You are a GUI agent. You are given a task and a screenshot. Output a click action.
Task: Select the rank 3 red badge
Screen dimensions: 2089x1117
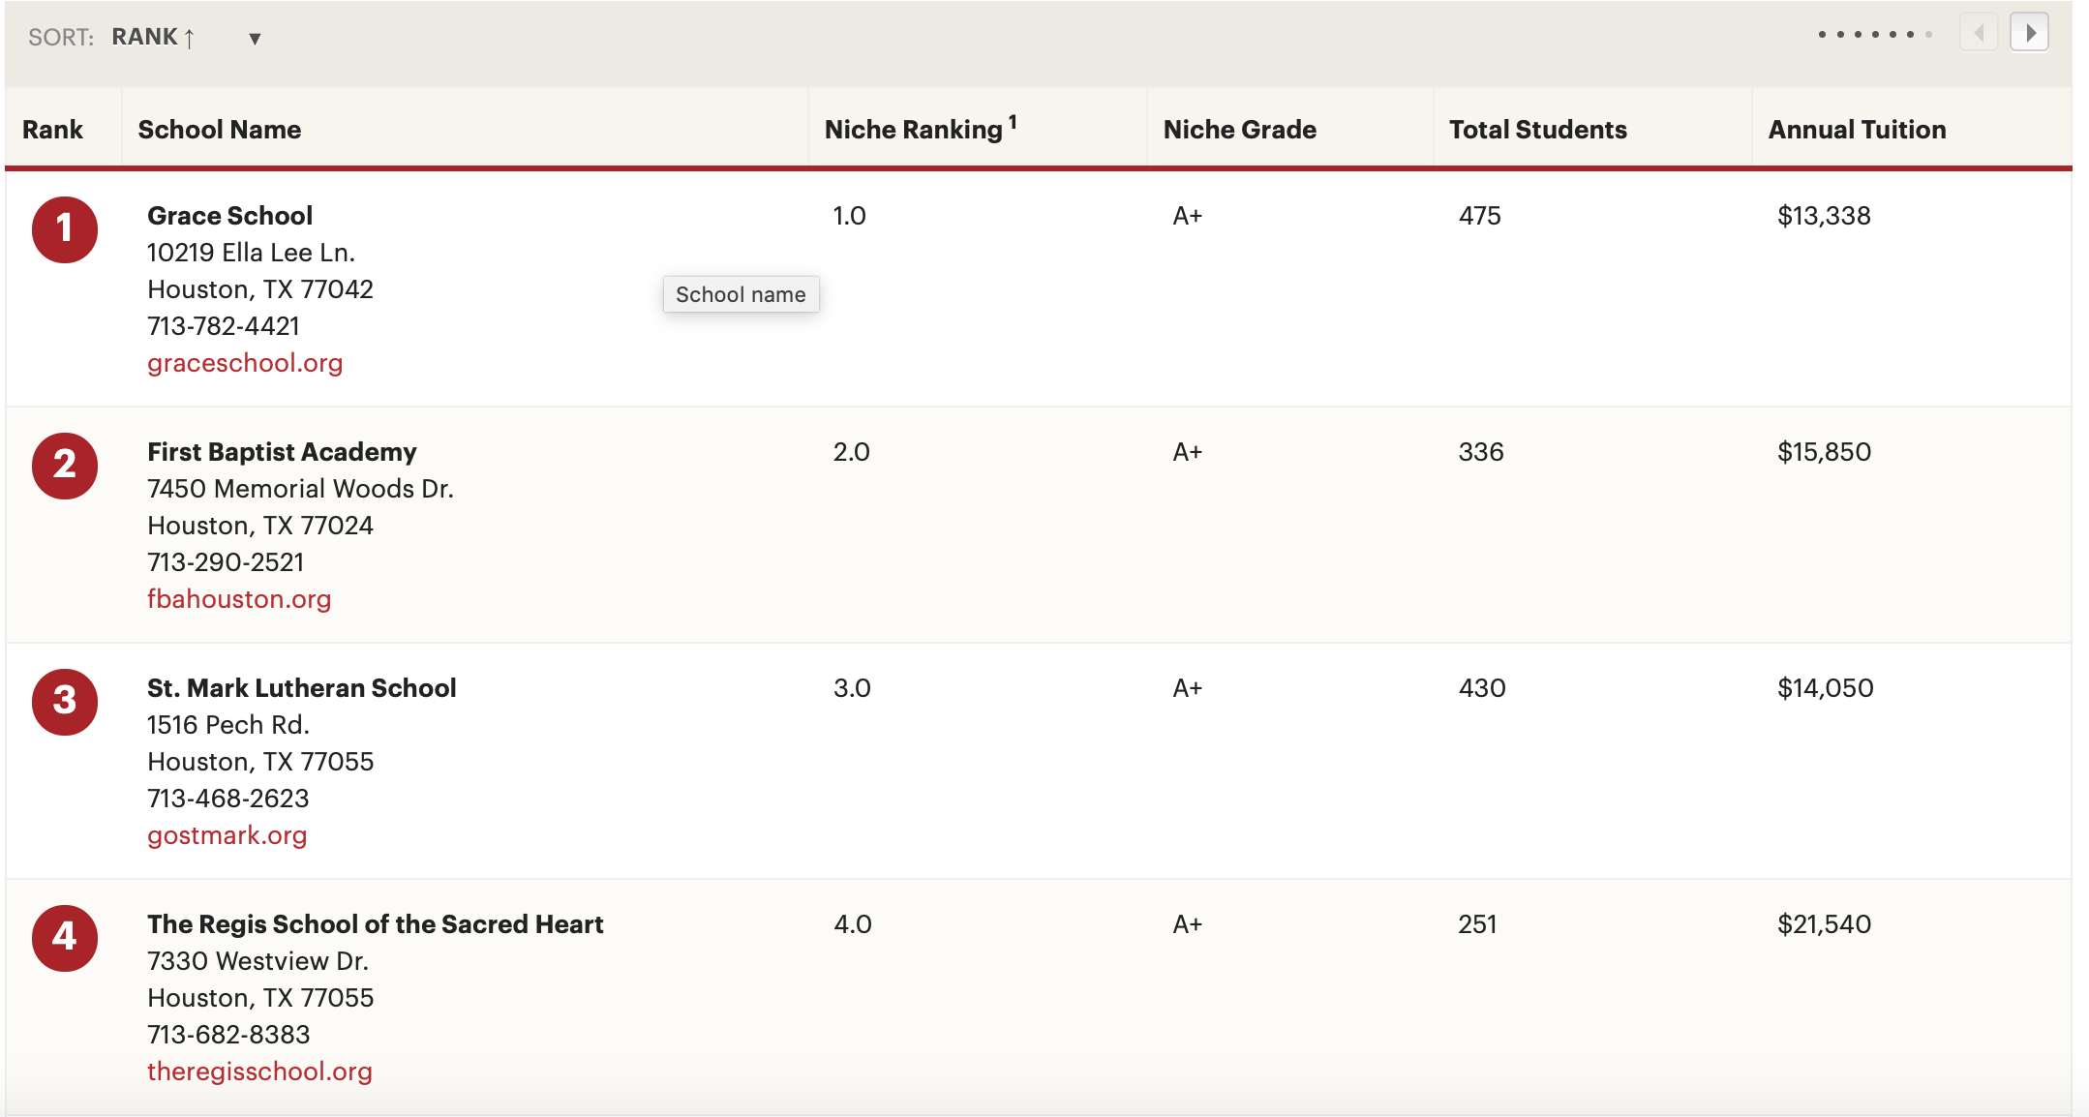point(65,702)
